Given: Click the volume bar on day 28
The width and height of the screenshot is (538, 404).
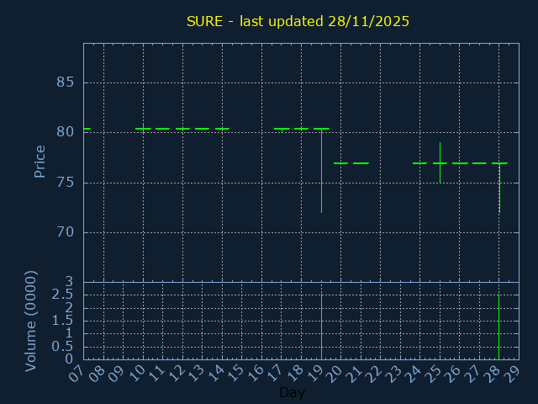Looking at the screenshot, I should [499, 327].
